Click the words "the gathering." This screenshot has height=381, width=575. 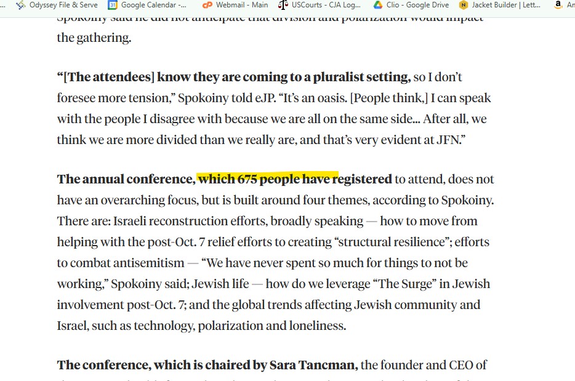pyautogui.click(x=94, y=38)
